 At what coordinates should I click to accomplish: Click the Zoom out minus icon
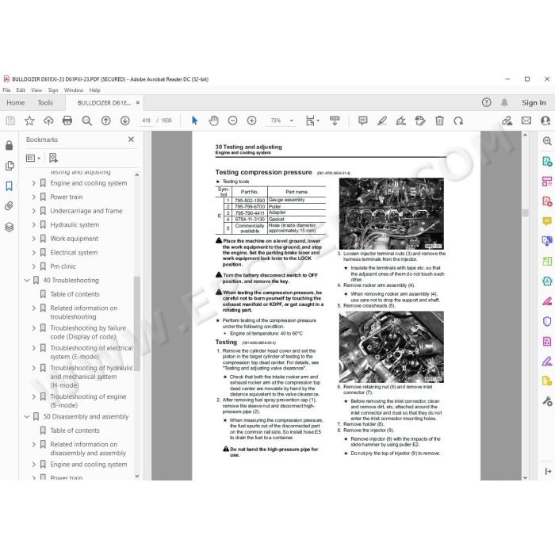pyautogui.click(x=232, y=121)
